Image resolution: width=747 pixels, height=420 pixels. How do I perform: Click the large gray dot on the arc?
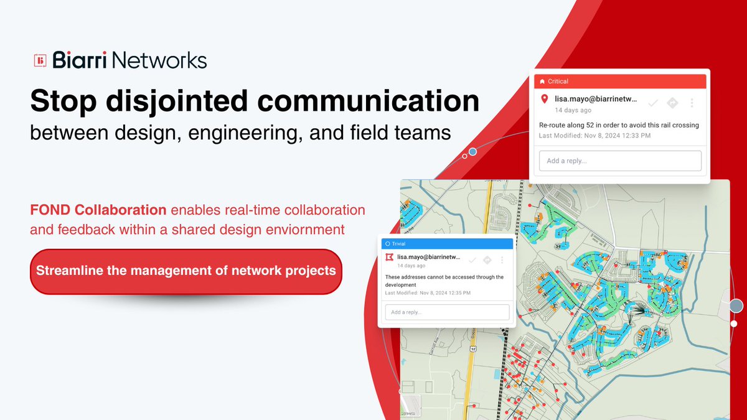[x=736, y=306]
